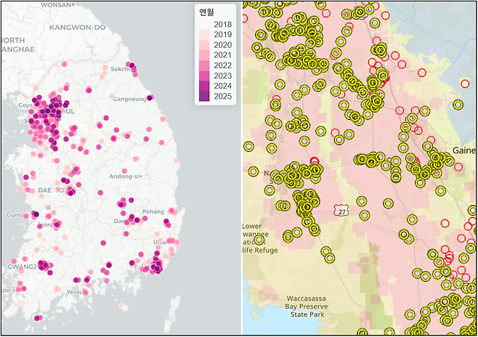
Task: Select the dark purple marker near Gunsan
Action: (35, 214)
